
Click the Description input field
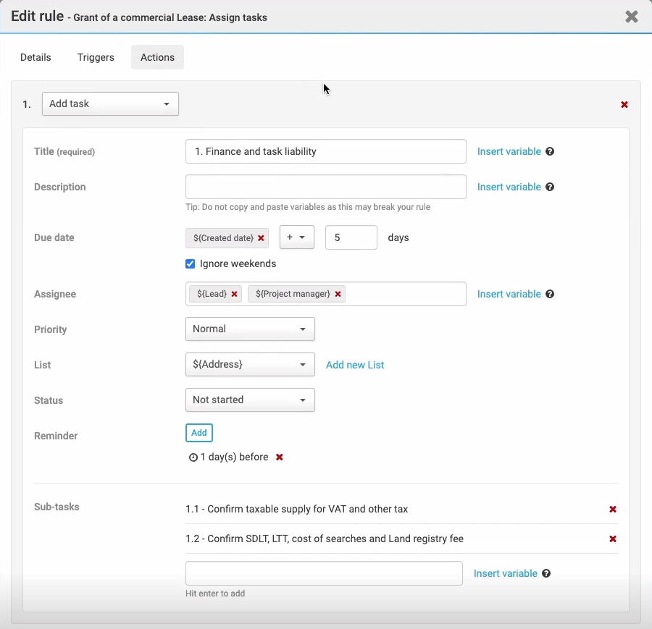pyautogui.click(x=325, y=187)
